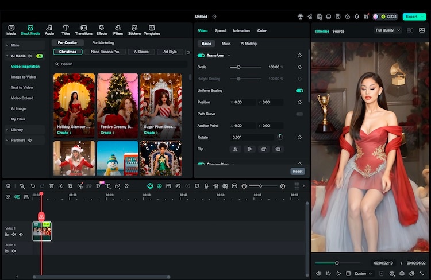Select the AI Matting sub-tab
Screen dimensions: 431x280
pyautogui.click(x=248, y=44)
